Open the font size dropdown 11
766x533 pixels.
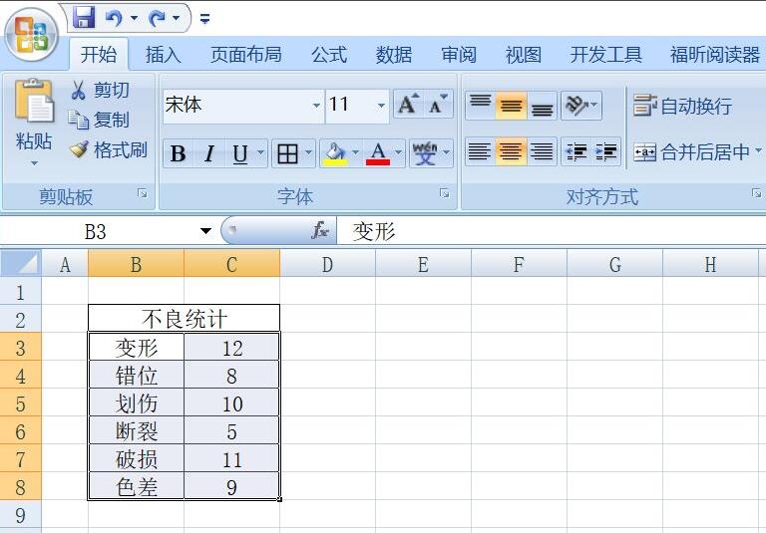tap(381, 105)
